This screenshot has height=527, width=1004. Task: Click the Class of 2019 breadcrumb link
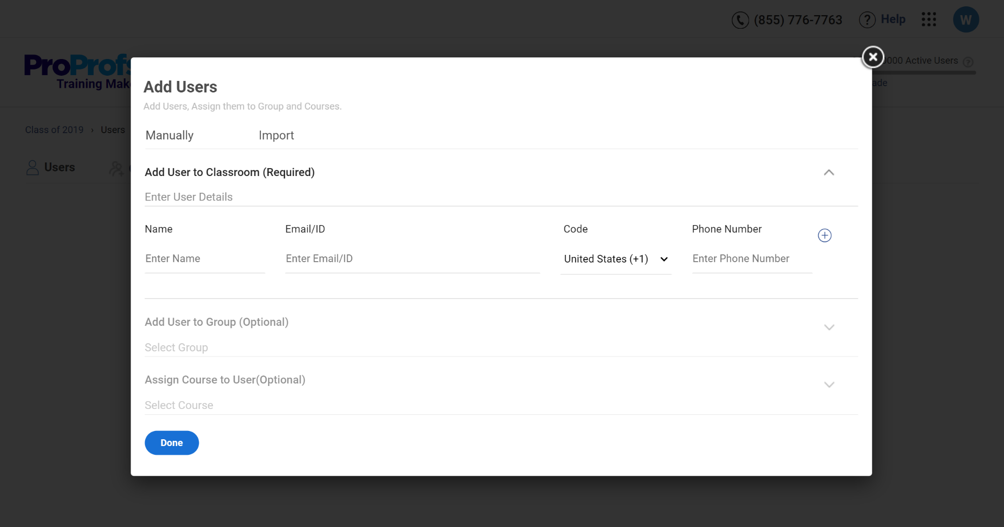click(x=54, y=130)
